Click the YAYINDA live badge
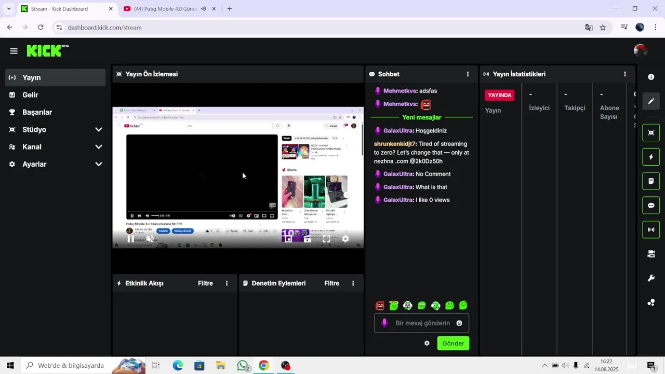This screenshot has height=374, width=665. (x=499, y=95)
